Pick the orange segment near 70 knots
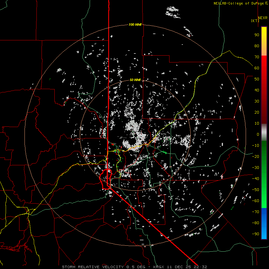Image resolution: width=269 pixels, height=269 pixels. coord(264,51)
